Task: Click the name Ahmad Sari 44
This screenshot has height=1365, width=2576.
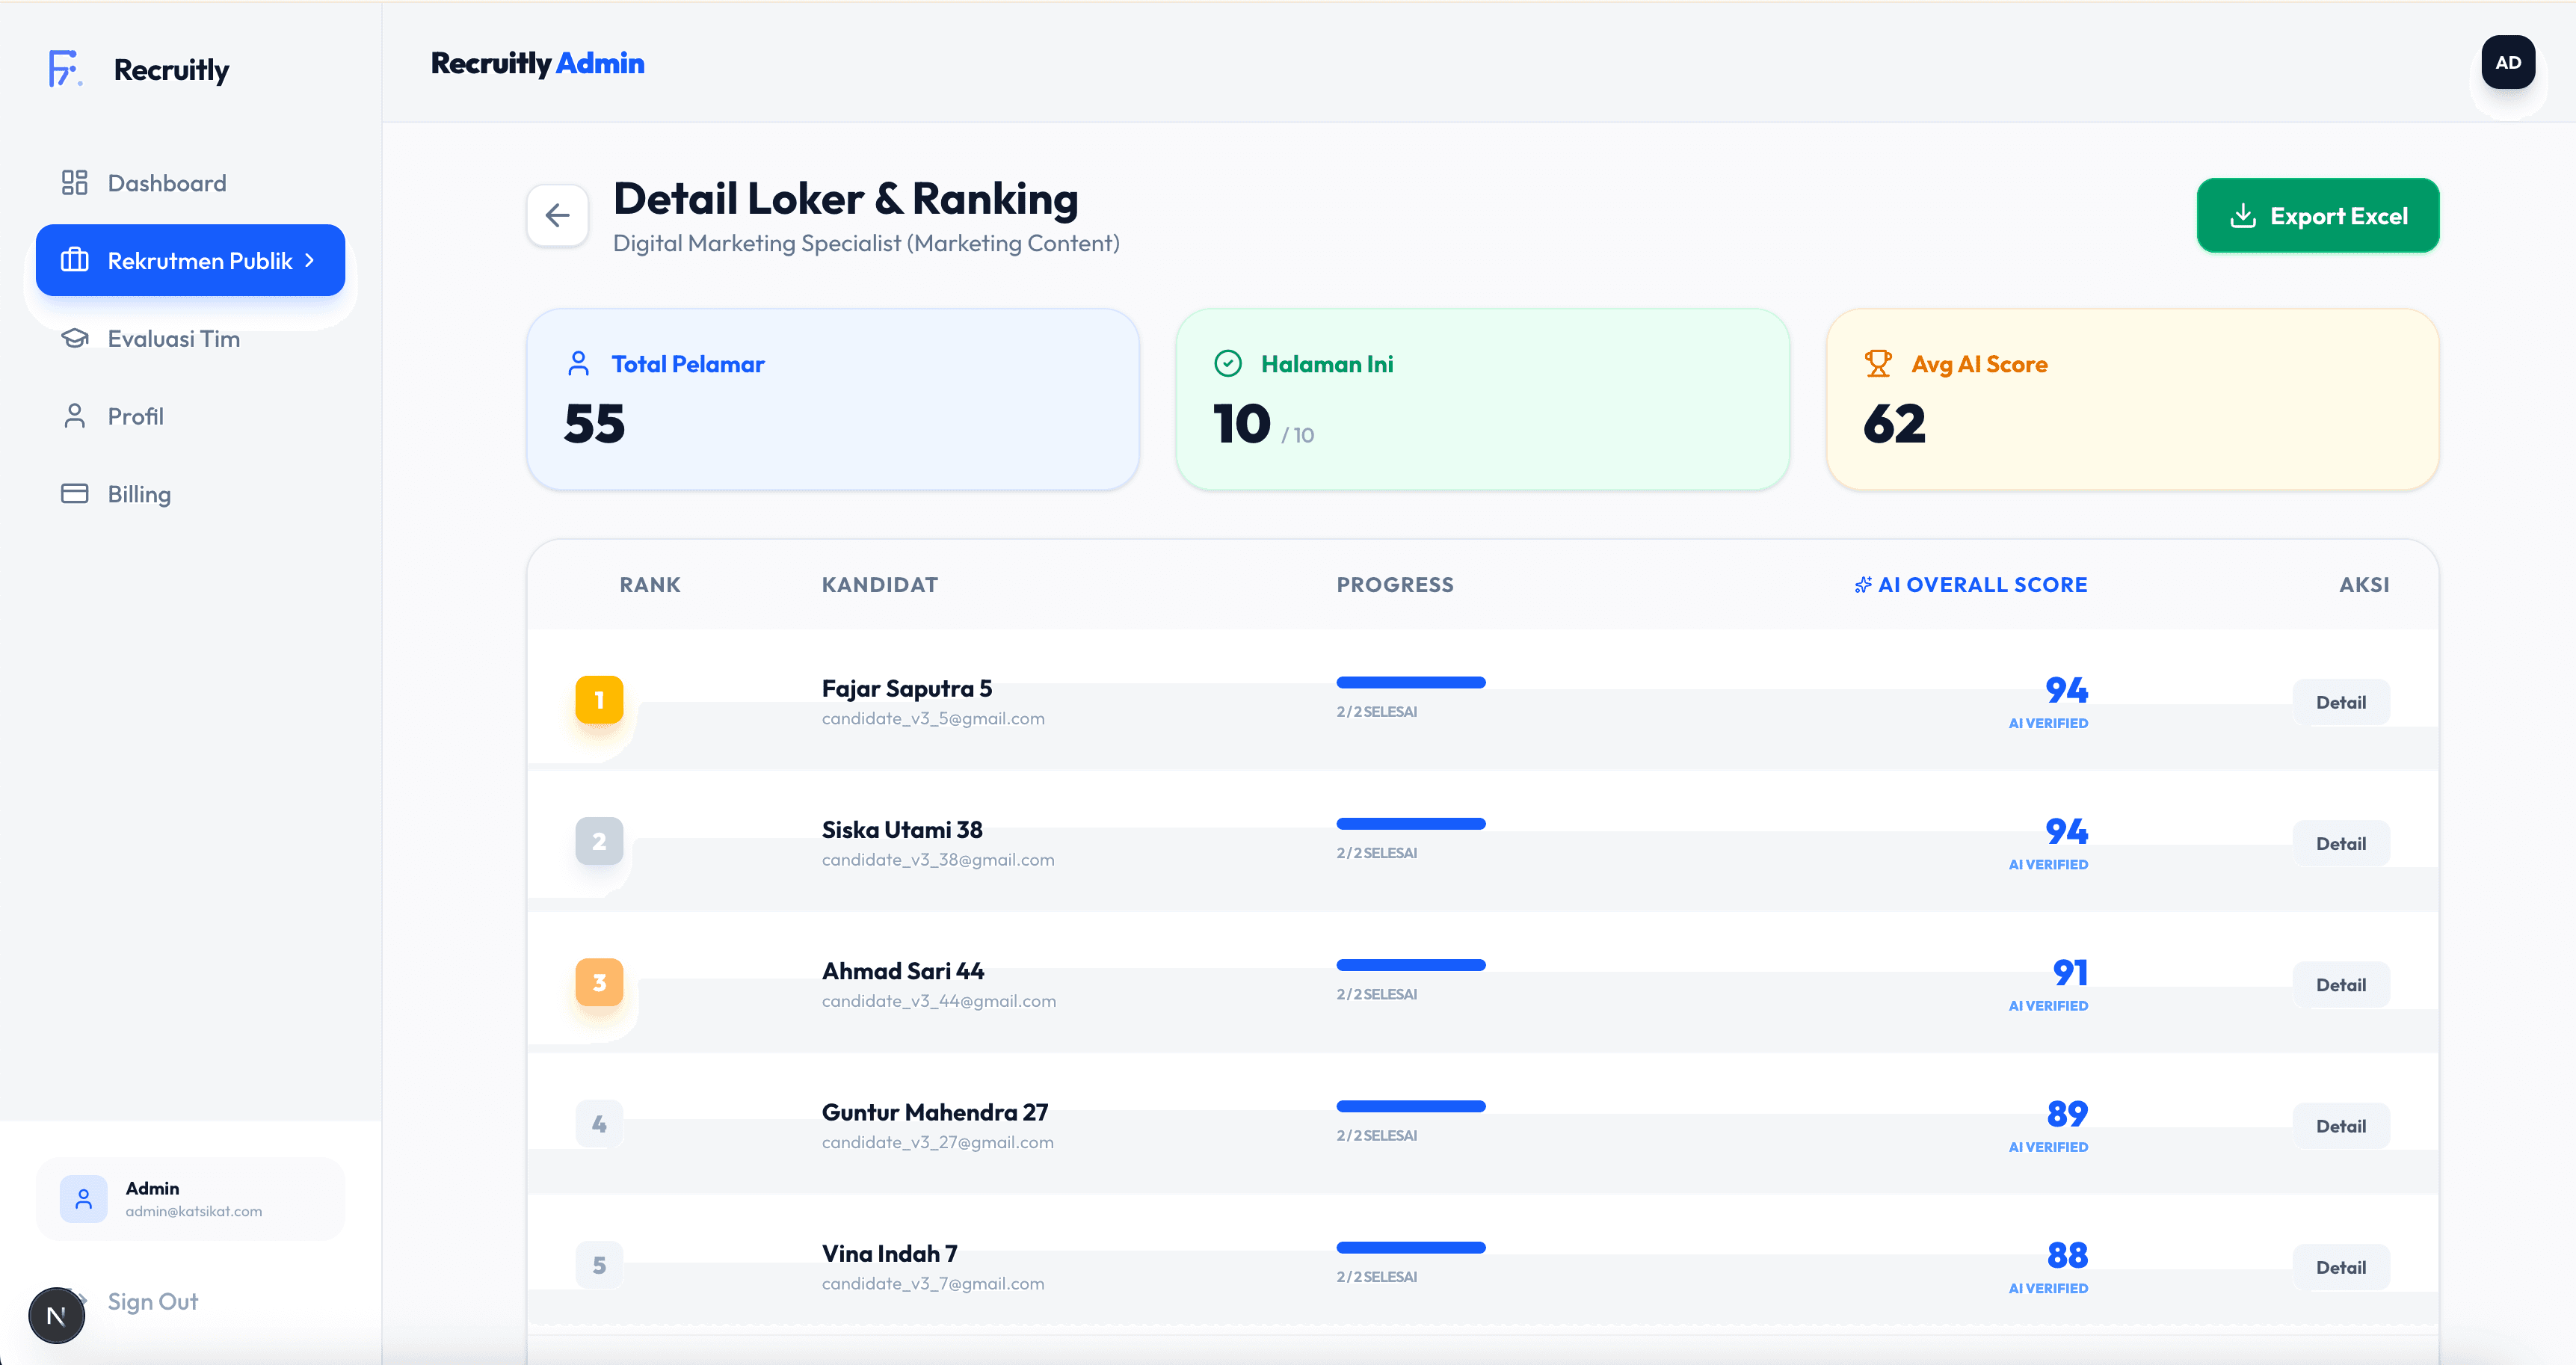Action: point(902,971)
